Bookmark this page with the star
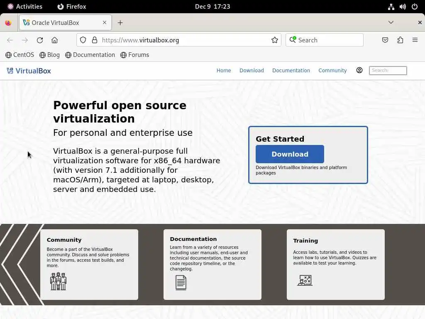The width and height of the screenshot is (425, 319). point(275,40)
